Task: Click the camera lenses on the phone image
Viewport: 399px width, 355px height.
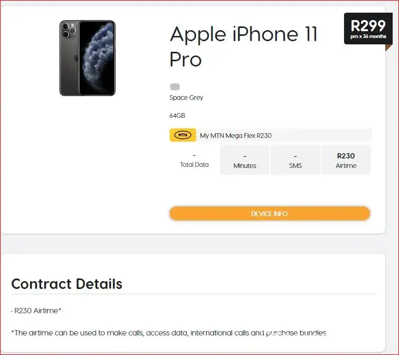Action: tap(68, 30)
